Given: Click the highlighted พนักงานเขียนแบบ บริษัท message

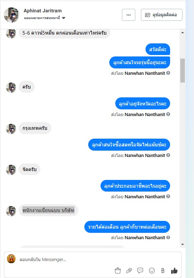Looking at the screenshot, I should click(x=48, y=210).
